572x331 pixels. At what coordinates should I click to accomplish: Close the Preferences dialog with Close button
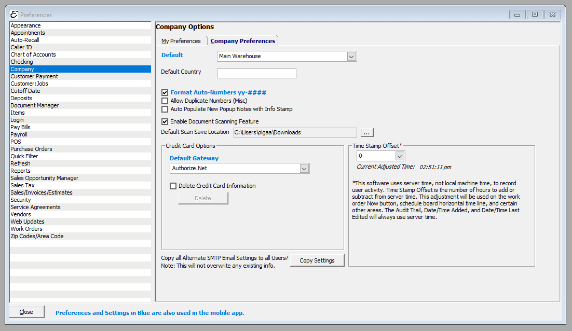click(26, 312)
